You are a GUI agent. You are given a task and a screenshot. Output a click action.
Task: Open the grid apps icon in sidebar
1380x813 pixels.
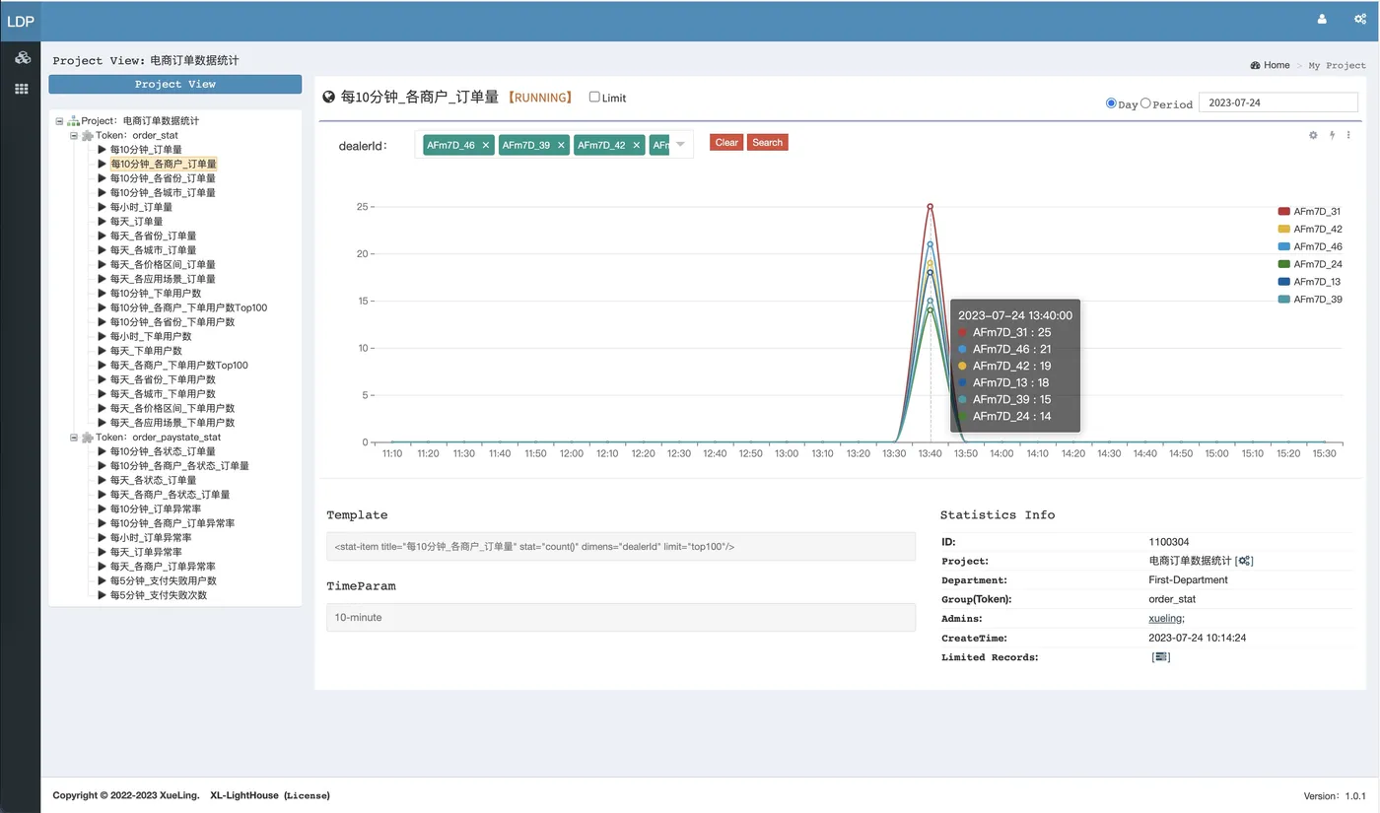(21, 89)
